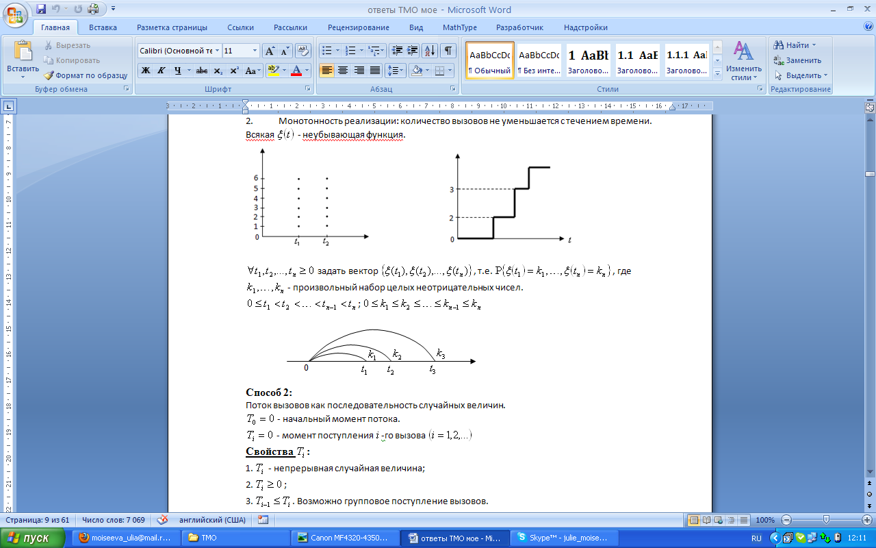The height and width of the screenshot is (548, 876).
Task: Click the multilevel list icon
Action: [374, 51]
